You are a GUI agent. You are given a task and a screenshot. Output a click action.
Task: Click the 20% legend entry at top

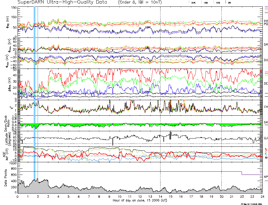(193, 2)
